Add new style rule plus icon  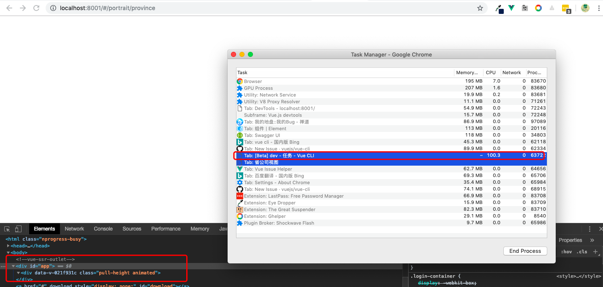[595, 252]
